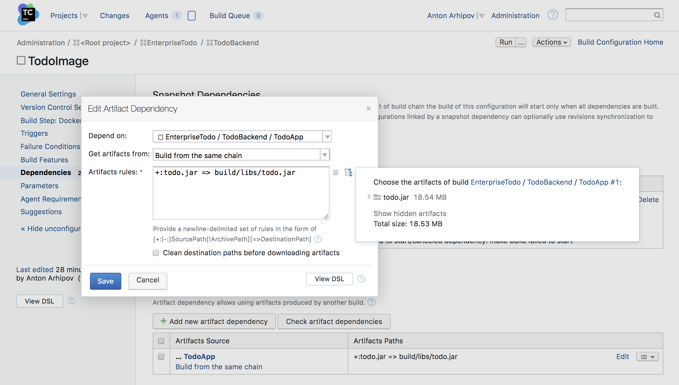The width and height of the screenshot is (679, 385).
Task: Select Dependencies in sidebar
Action: [x=46, y=173]
